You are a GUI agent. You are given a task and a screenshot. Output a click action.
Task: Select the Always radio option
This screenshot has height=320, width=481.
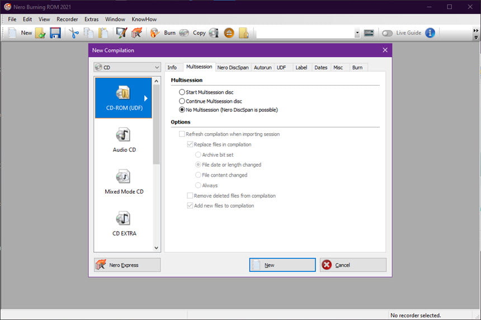[198, 185]
